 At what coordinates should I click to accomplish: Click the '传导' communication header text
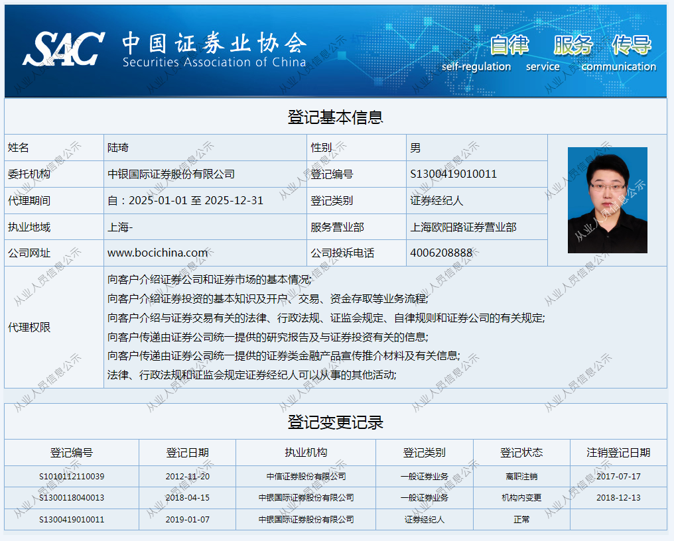[631, 45]
